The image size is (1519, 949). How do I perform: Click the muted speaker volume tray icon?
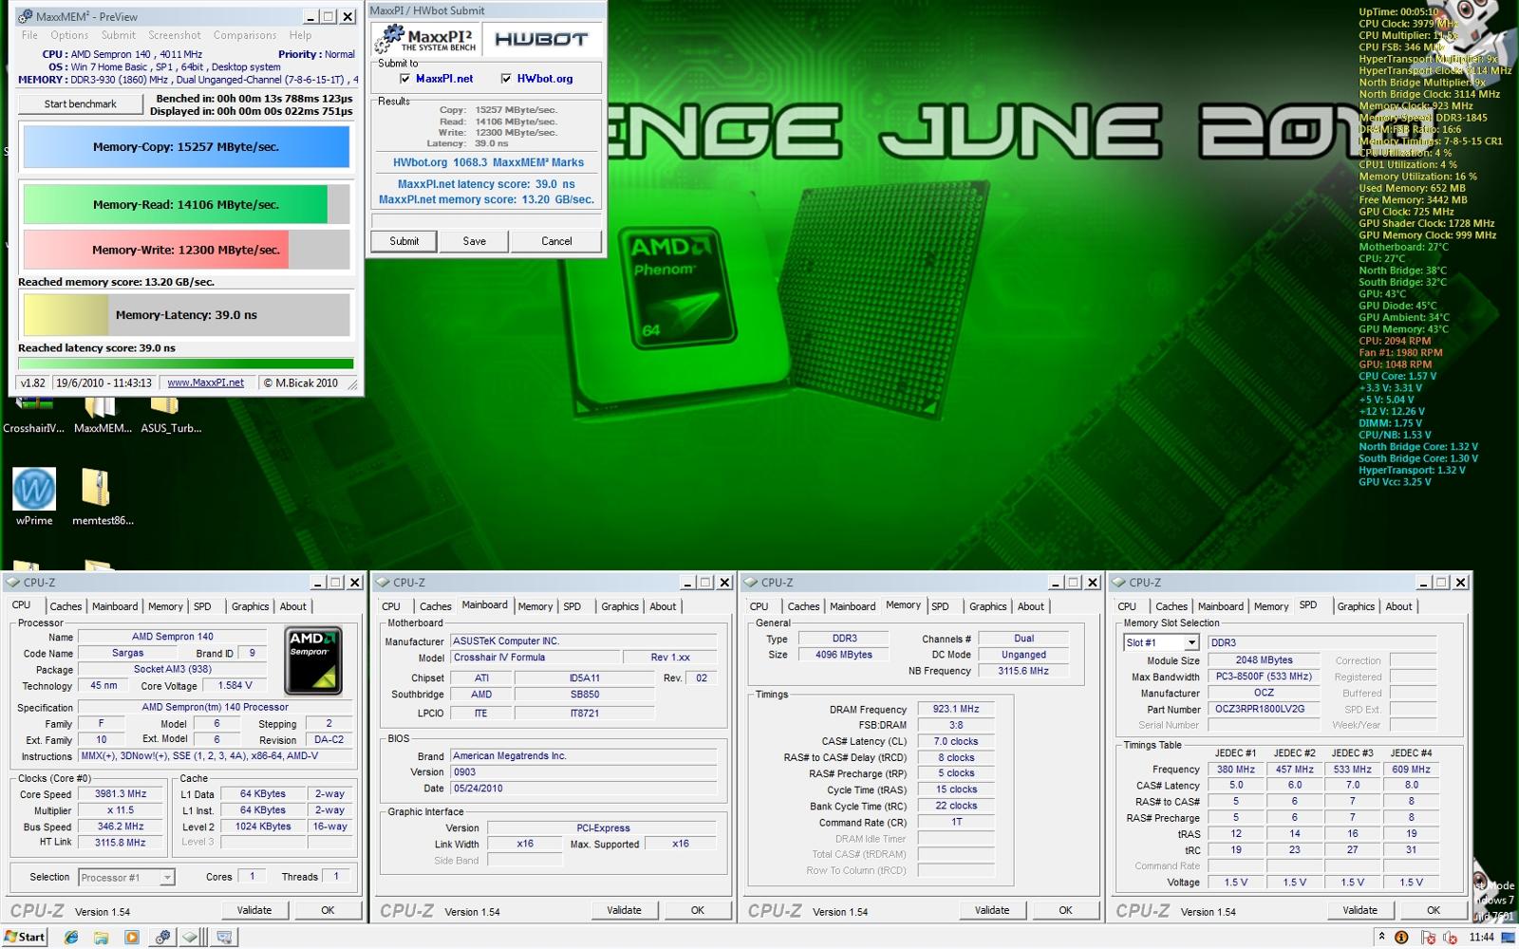pos(1451,938)
